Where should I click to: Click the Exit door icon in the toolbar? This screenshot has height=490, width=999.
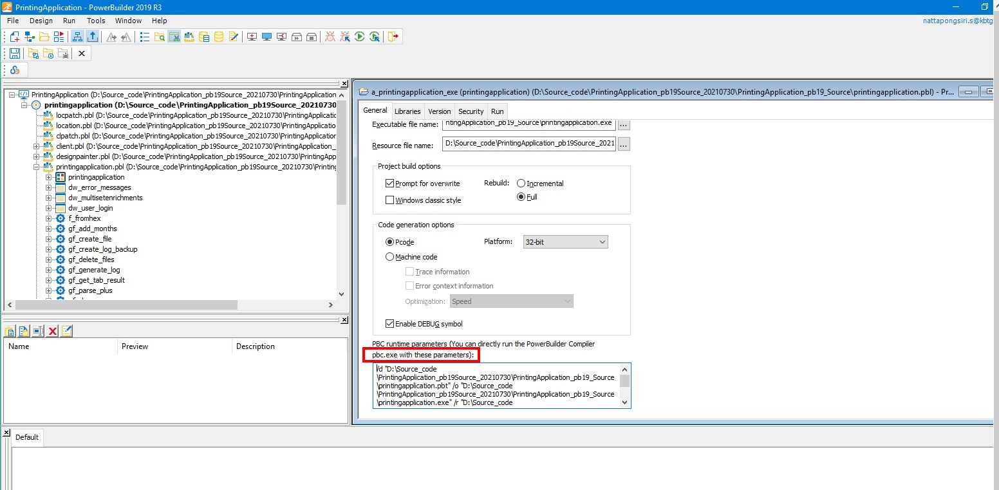coord(393,37)
